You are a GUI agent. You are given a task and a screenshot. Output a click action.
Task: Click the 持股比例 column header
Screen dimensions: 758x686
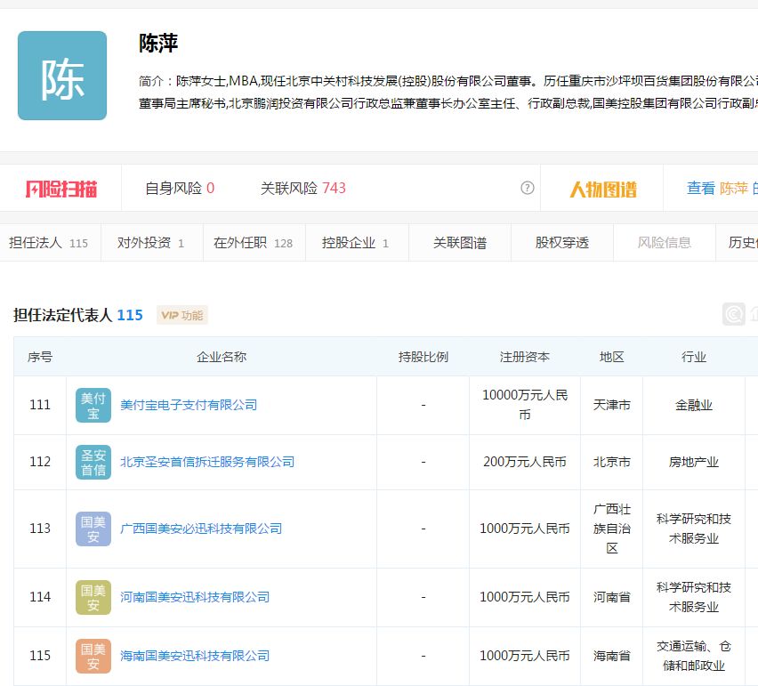click(423, 358)
